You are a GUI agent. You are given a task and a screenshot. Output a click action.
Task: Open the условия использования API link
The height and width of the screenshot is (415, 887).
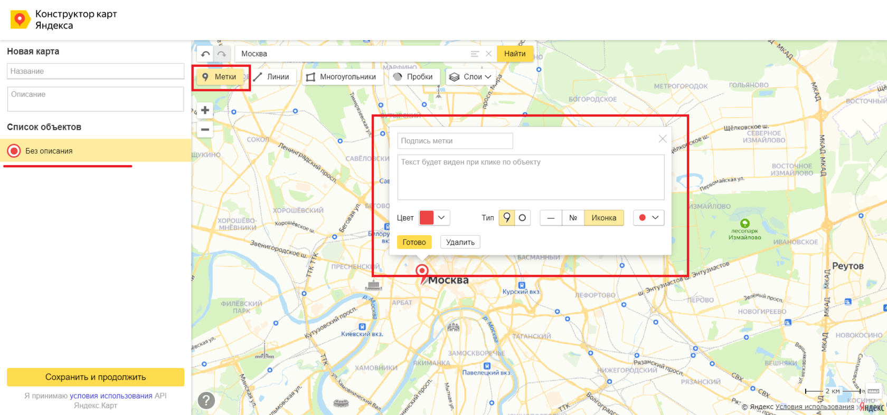tap(111, 395)
